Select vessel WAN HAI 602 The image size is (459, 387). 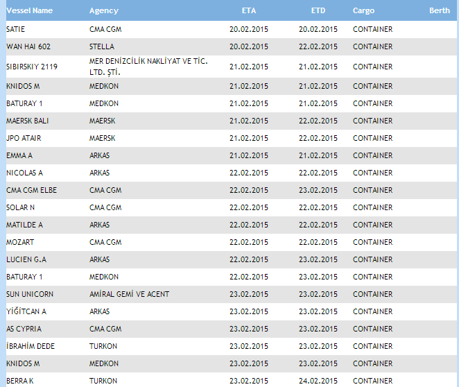point(28,46)
